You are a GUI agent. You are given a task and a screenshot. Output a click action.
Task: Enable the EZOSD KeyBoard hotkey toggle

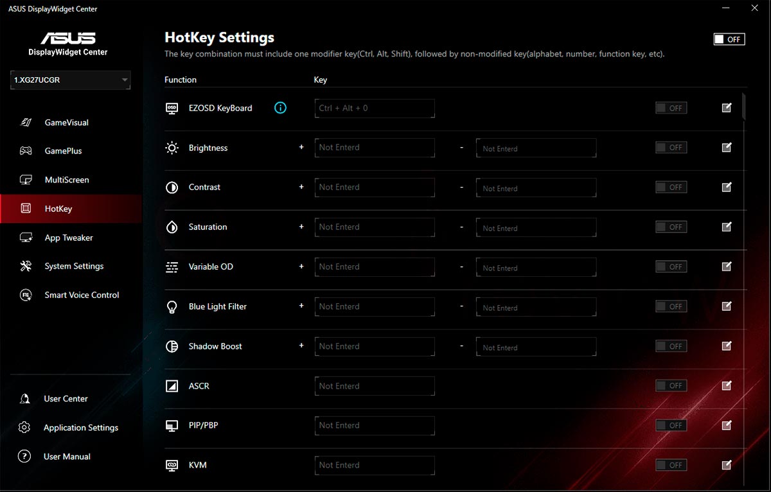[x=671, y=108]
